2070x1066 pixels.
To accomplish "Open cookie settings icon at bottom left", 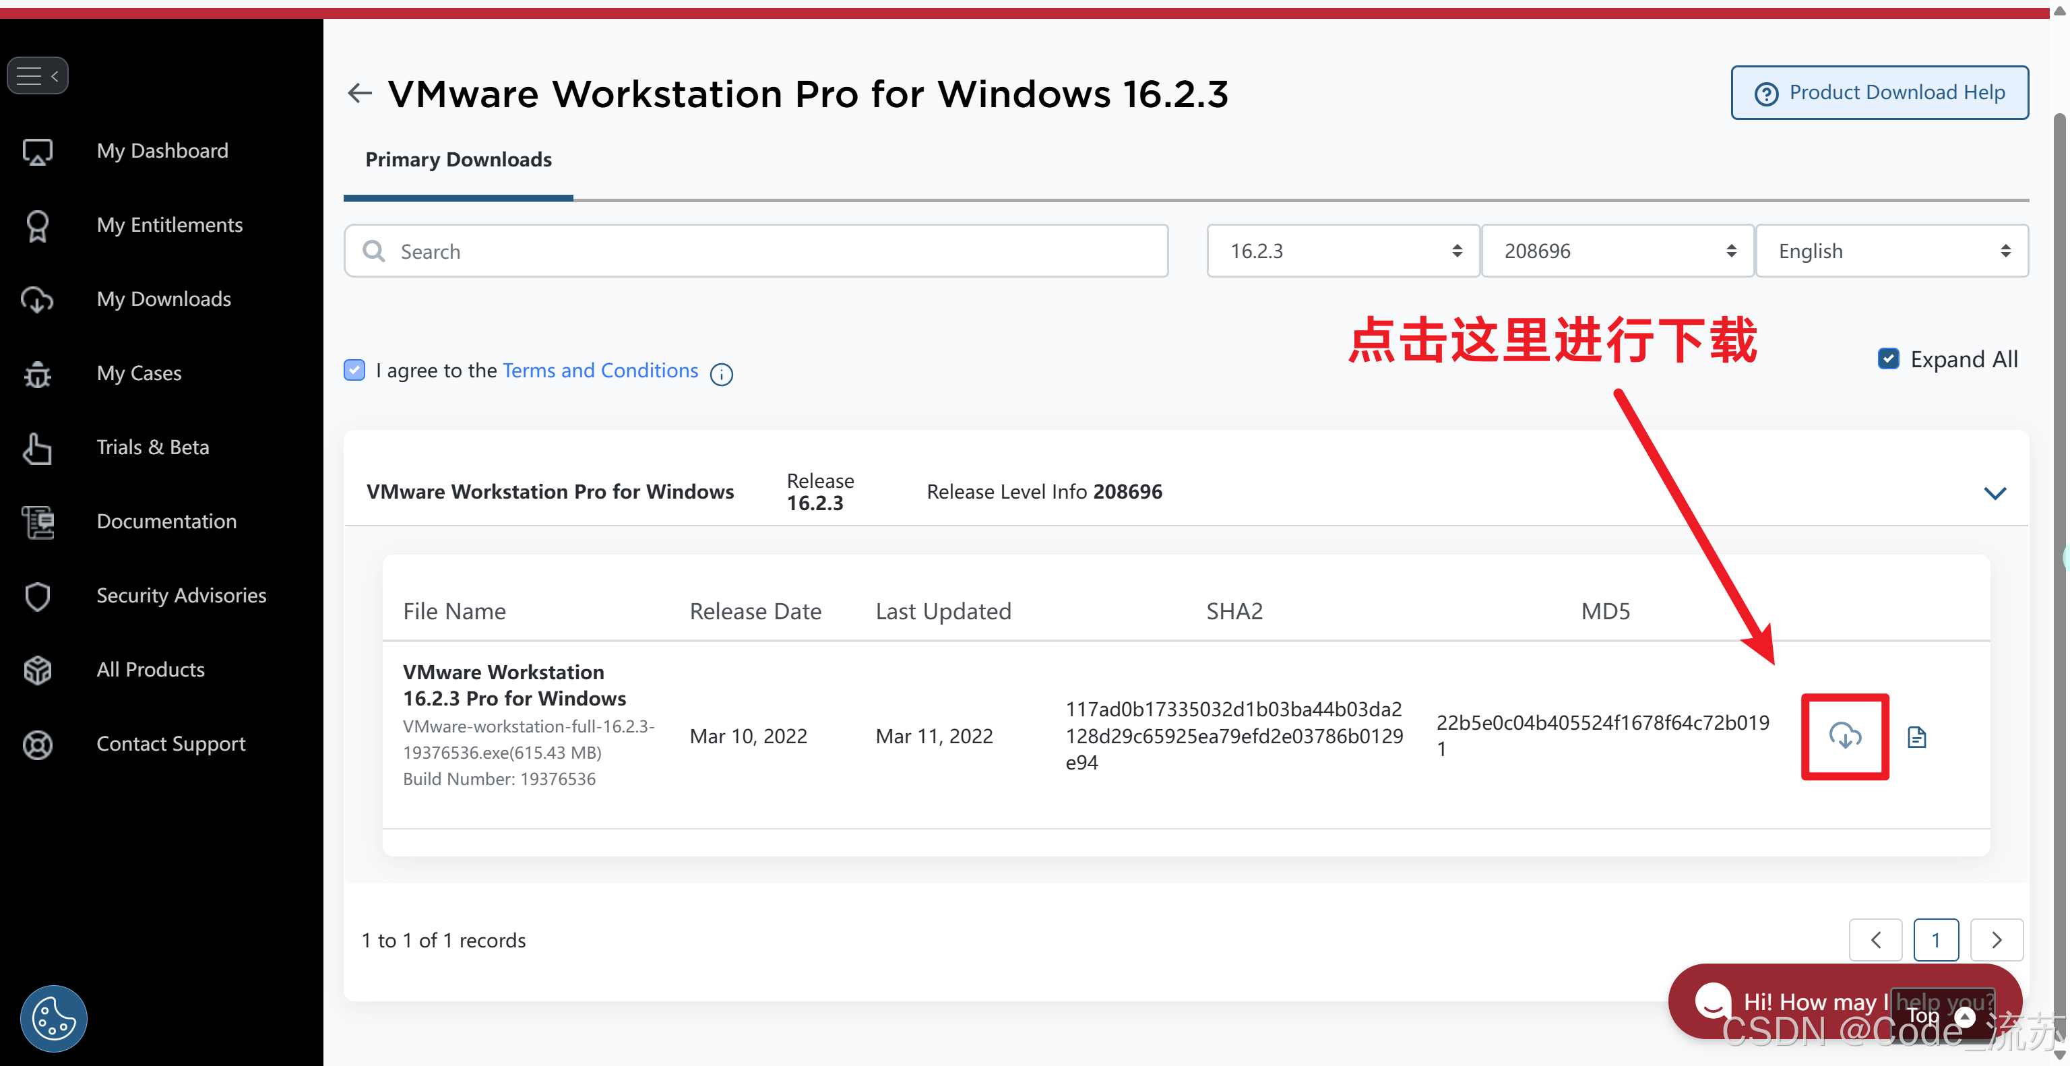I will point(53,1017).
